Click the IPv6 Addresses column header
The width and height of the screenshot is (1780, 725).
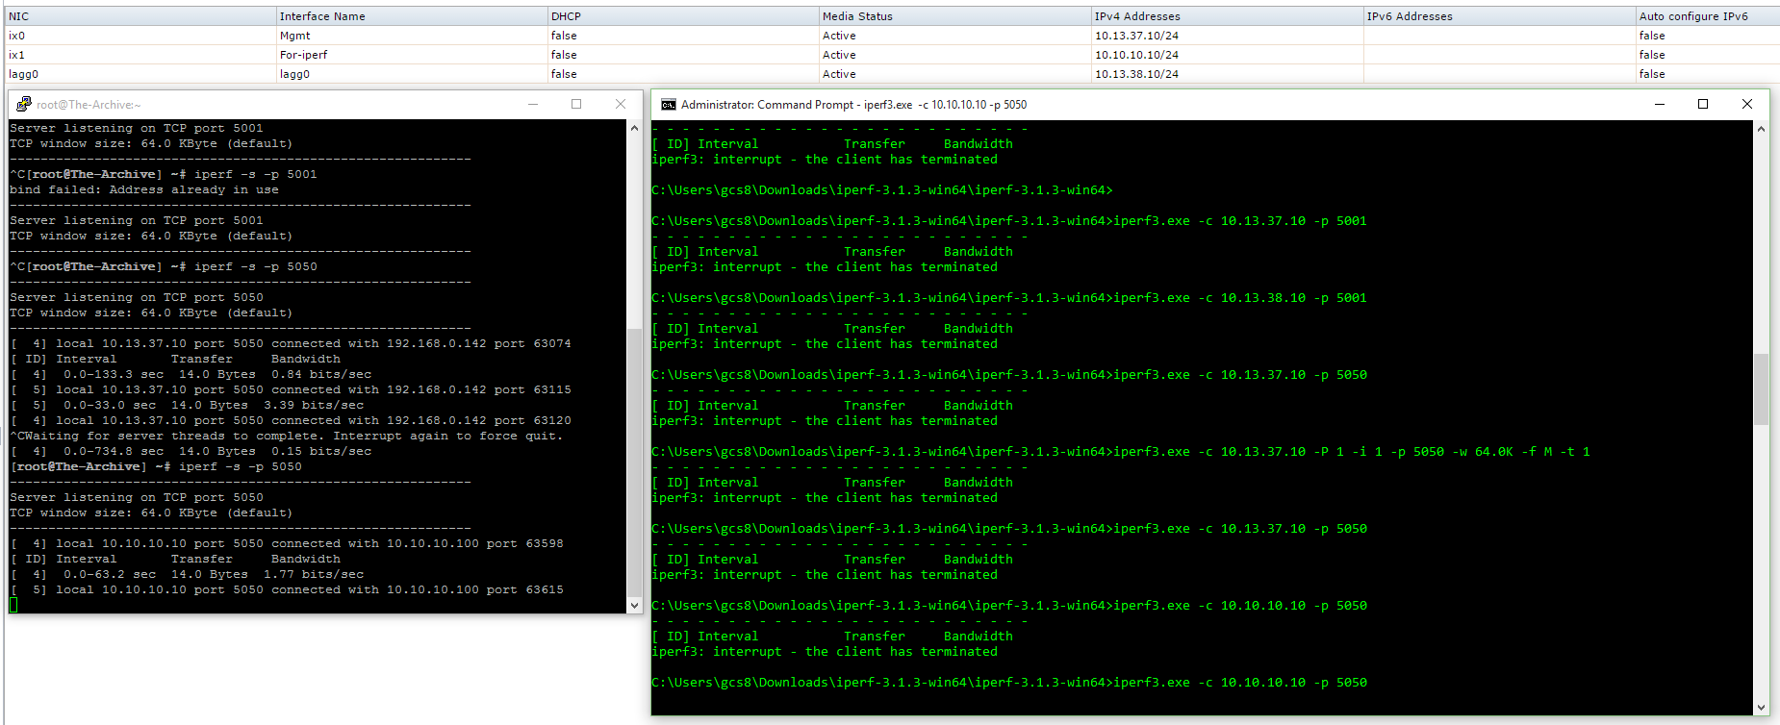coord(1500,16)
